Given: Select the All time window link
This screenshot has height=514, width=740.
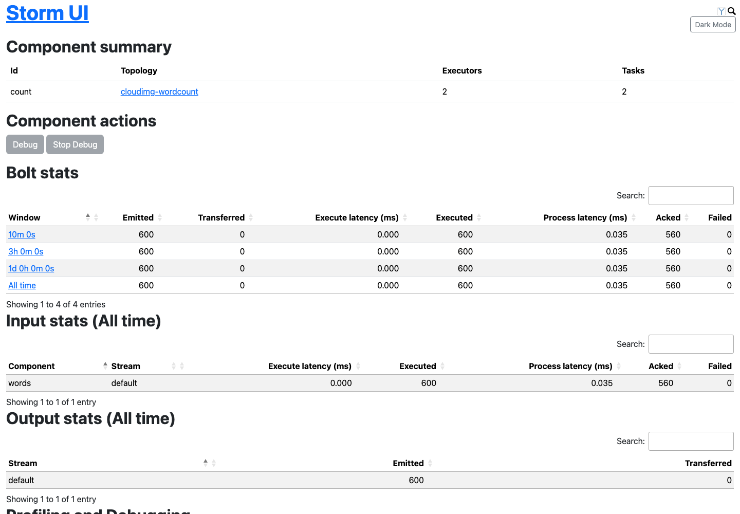Looking at the screenshot, I should (x=22, y=285).
